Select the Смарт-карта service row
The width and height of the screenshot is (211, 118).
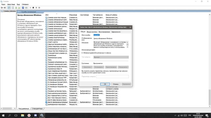click(62, 42)
